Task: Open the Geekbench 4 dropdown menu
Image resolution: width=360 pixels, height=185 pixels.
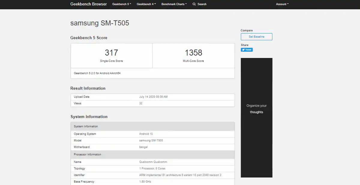Action: [146, 4]
